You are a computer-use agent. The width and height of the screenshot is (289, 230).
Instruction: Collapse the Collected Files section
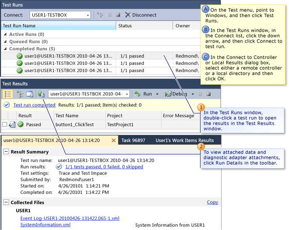[6, 202]
